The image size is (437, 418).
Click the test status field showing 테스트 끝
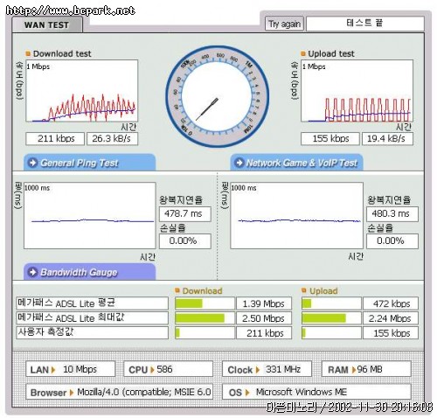365,24
